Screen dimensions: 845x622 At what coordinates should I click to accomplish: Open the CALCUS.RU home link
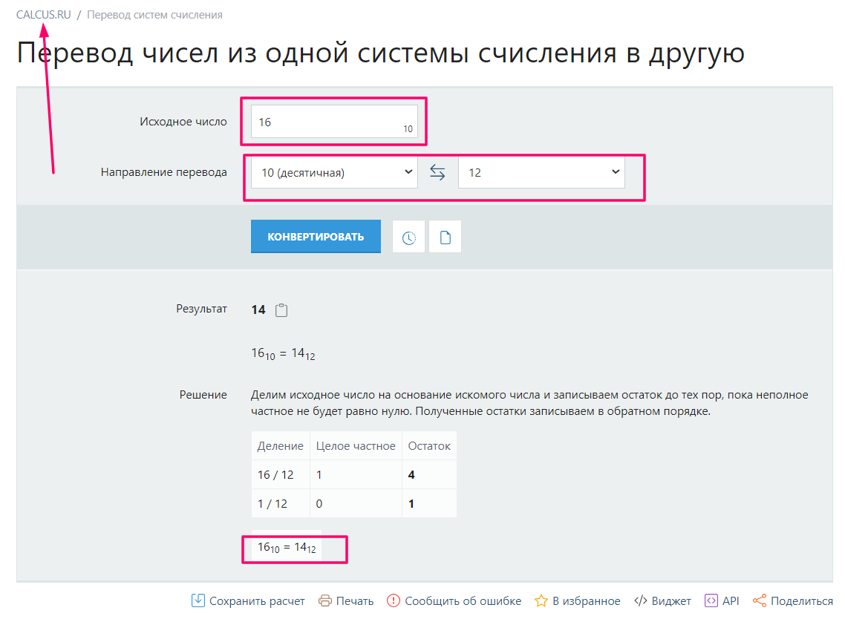point(44,15)
